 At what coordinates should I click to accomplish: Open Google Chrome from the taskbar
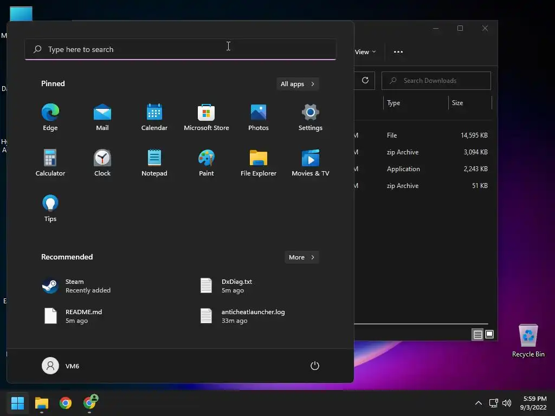(65, 403)
